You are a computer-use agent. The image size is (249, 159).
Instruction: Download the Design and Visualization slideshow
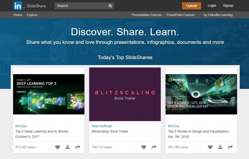[x=220, y=147]
